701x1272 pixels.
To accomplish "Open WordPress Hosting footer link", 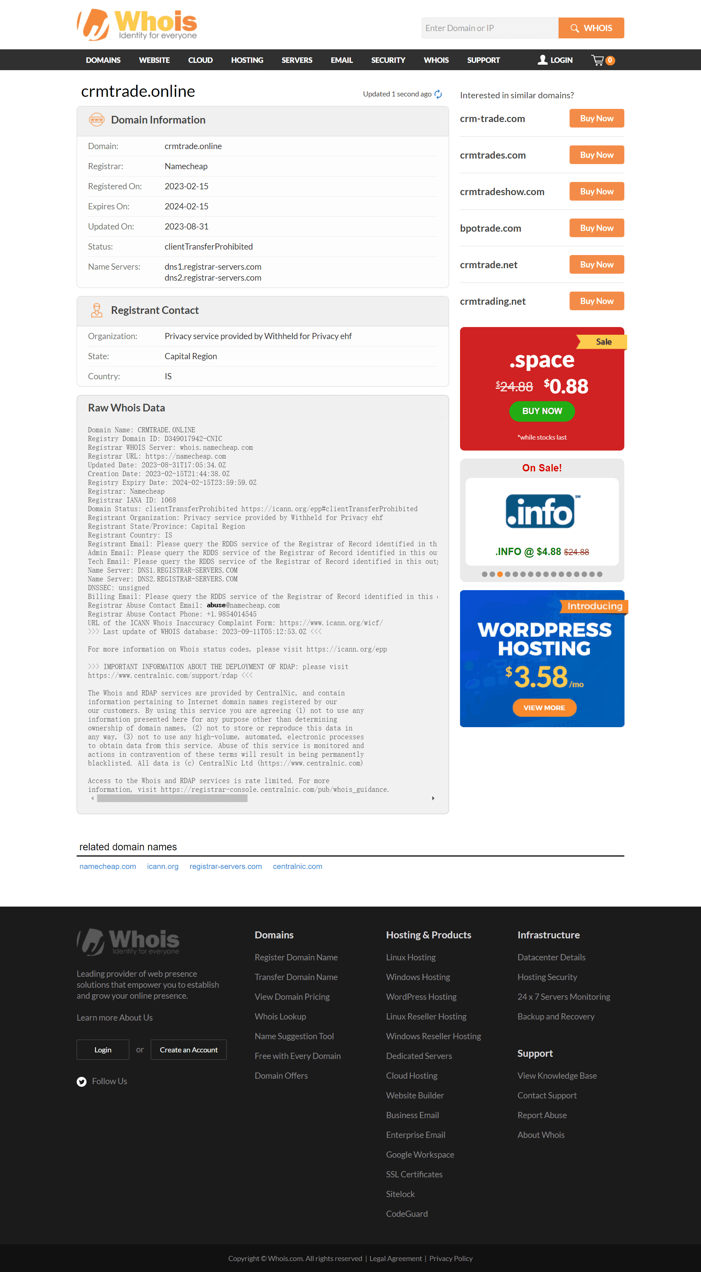I will click(421, 996).
